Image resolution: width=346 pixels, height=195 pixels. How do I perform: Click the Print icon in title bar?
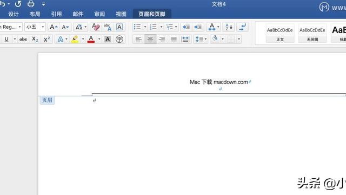(31, 4)
